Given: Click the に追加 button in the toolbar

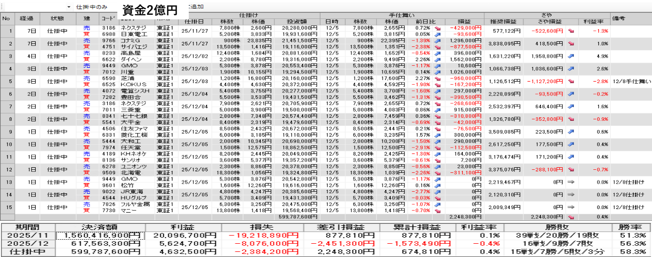Looking at the screenshot, I should point(195,7).
